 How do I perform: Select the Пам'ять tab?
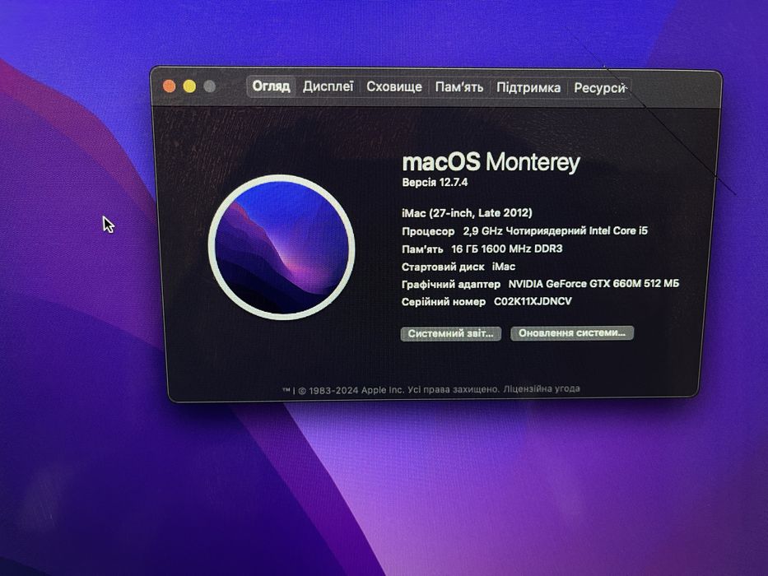459,88
